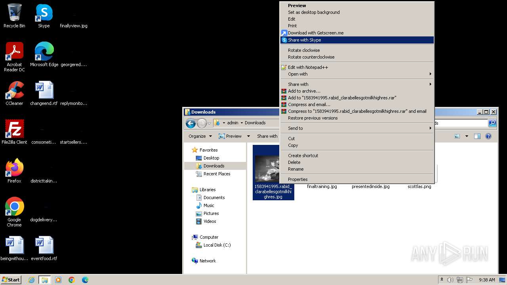
Task: Open the Organize menu
Action: click(x=200, y=136)
